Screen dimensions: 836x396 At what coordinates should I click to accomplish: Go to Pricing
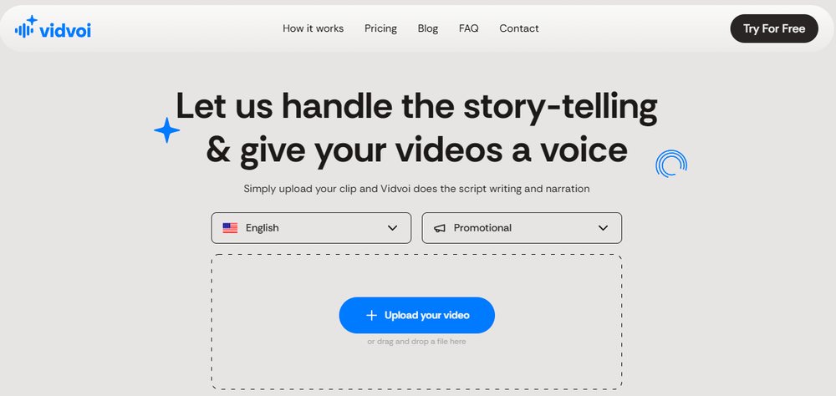click(x=380, y=28)
